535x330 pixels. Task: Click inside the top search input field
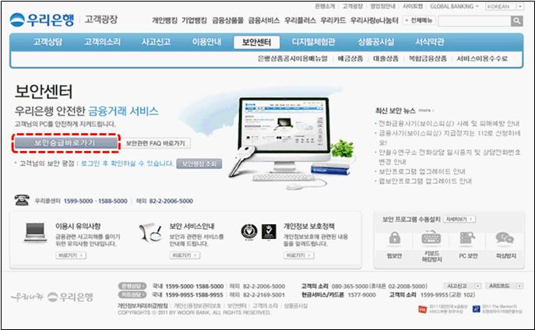tap(474, 21)
